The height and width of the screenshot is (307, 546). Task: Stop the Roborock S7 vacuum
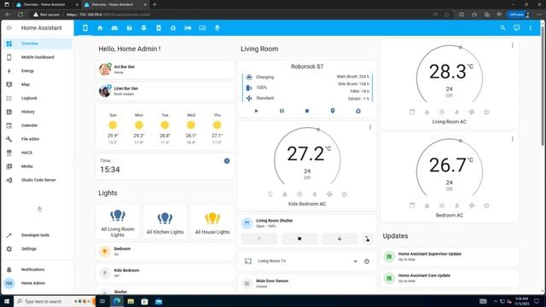pyautogui.click(x=307, y=111)
